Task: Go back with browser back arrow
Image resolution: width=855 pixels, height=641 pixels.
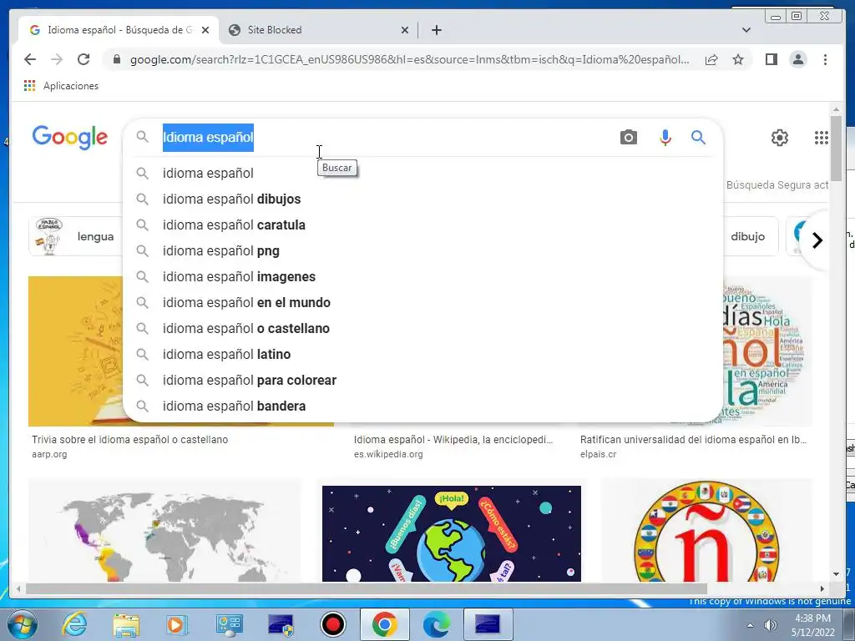Action: coord(30,59)
